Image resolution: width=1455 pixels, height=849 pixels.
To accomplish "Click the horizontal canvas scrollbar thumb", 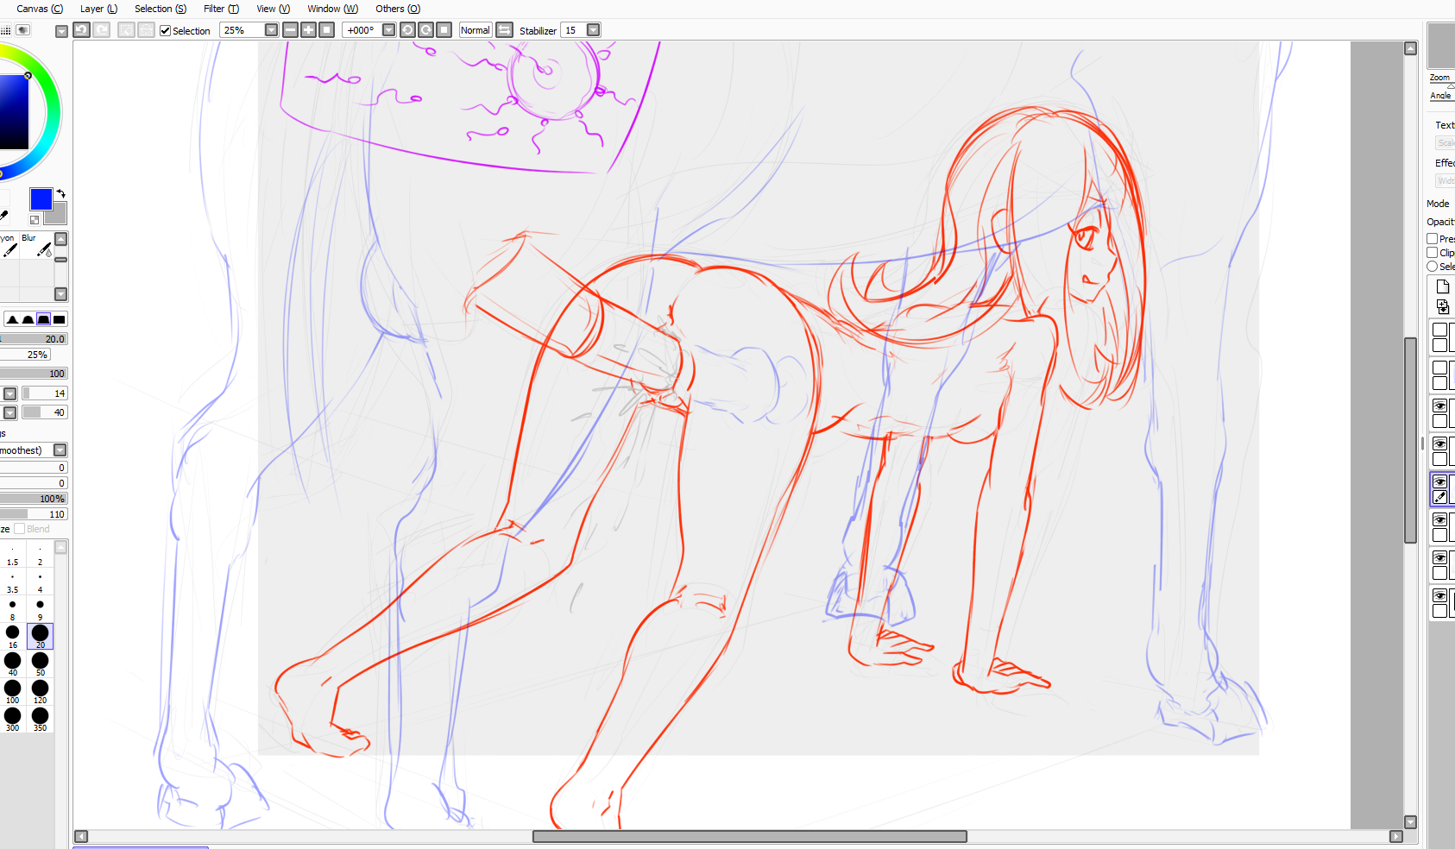I will [x=749, y=836].
